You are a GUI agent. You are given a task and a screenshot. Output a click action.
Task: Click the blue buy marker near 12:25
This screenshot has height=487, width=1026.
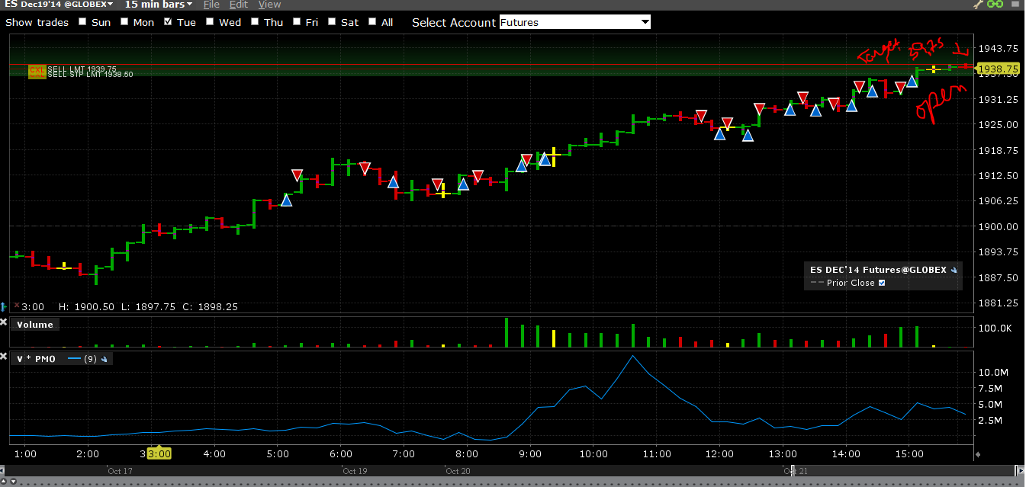(748, 136)
